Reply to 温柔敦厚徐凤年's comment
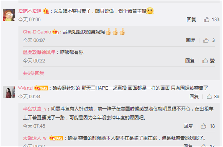The image size is (223, 147). [190, 61]
